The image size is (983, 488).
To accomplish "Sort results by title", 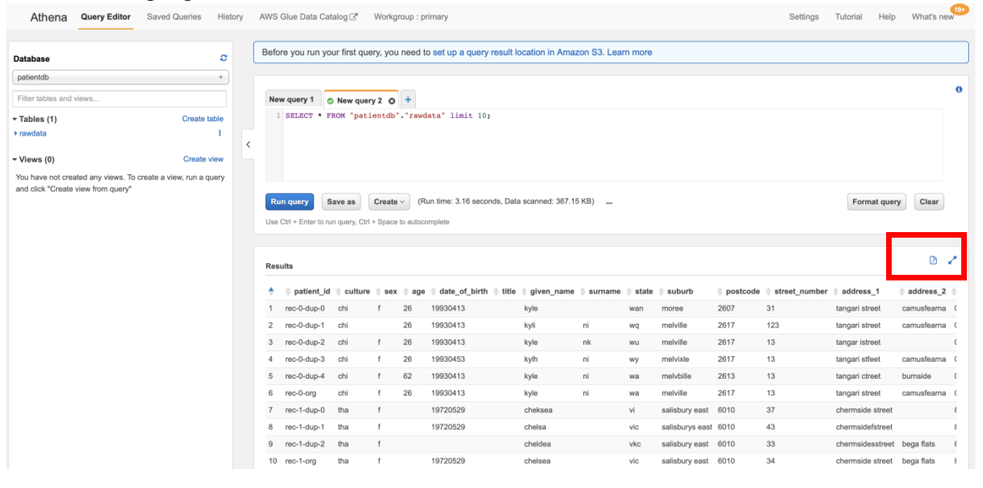I will [x=505, y=292].
